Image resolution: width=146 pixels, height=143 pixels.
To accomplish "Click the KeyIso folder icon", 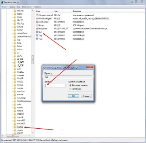I will pyautogui.click(x=15, y=17).
